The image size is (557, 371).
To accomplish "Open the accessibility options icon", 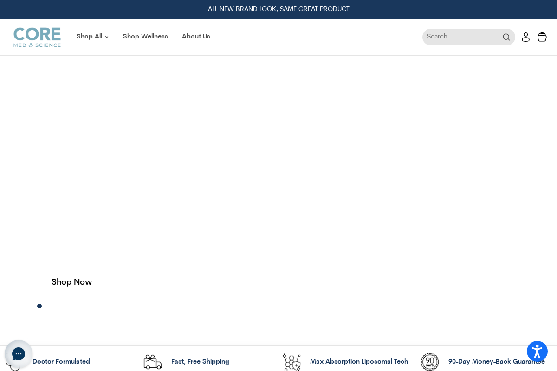I will (537, 351).
